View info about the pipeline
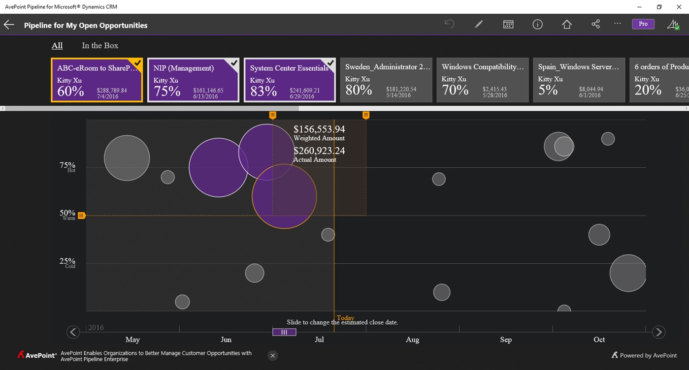689x370 pixels. pyautogui.click(x=537, y=24)
